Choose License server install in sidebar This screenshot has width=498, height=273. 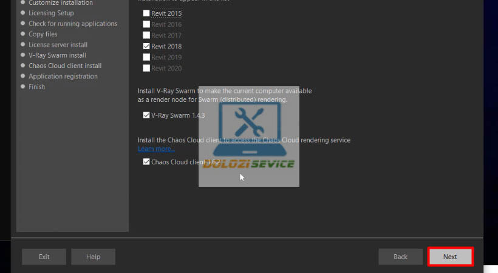click(x=58, y=45)
